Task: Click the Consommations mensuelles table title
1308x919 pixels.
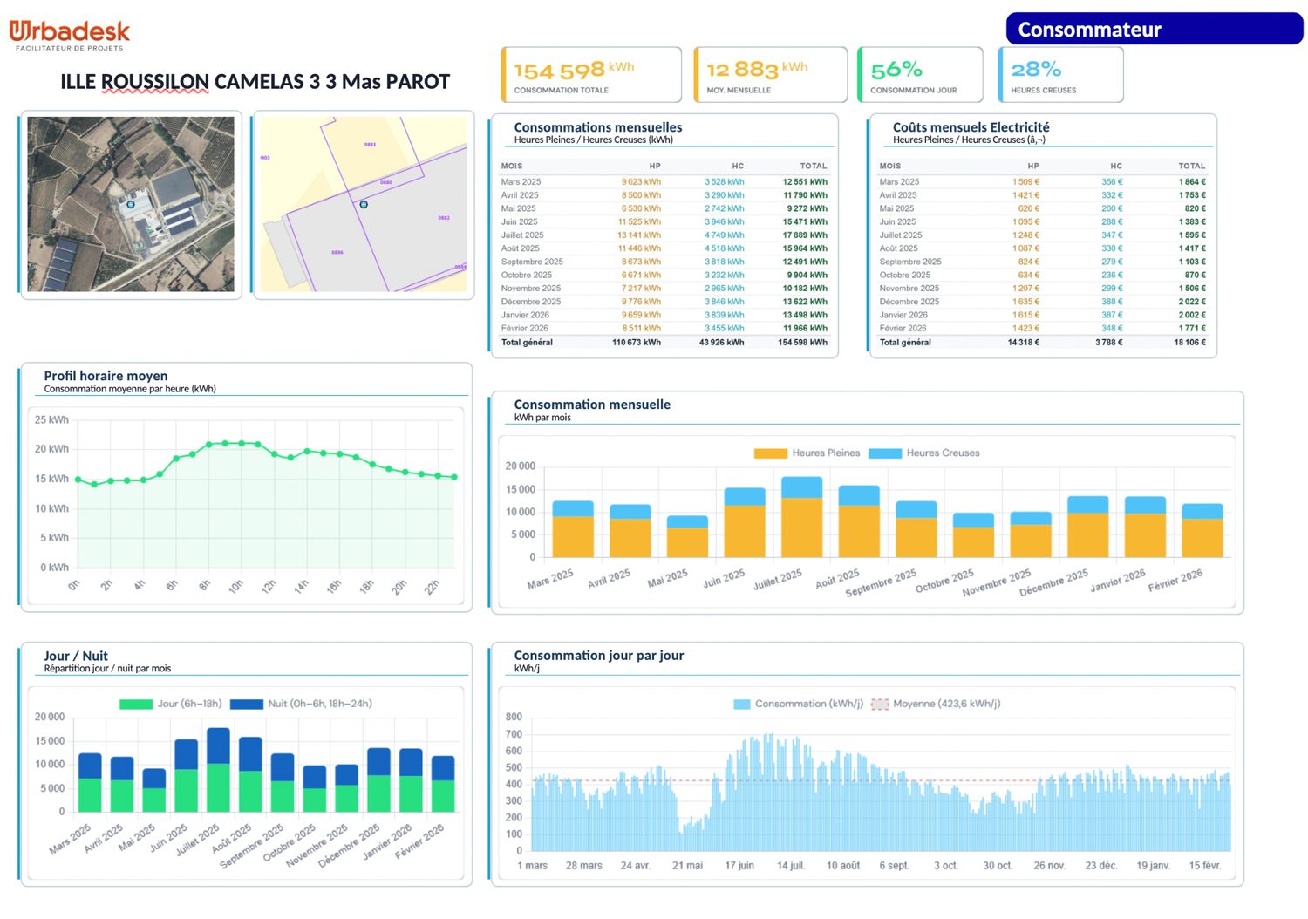Action: 598,127
